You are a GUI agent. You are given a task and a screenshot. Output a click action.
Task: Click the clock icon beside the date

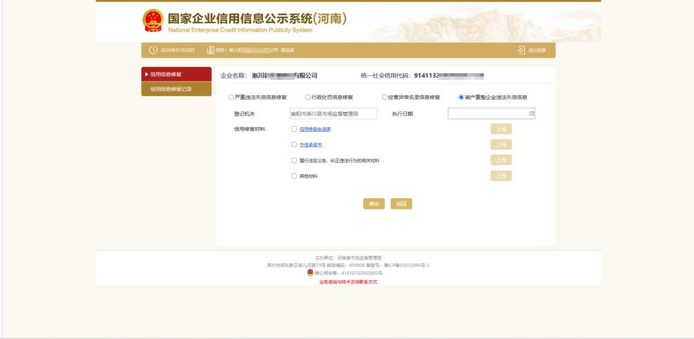(153, 50)
